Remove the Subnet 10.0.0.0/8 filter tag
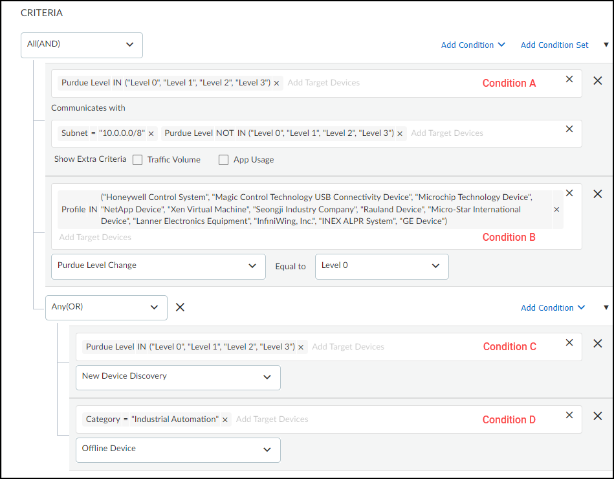 point(151,133)
